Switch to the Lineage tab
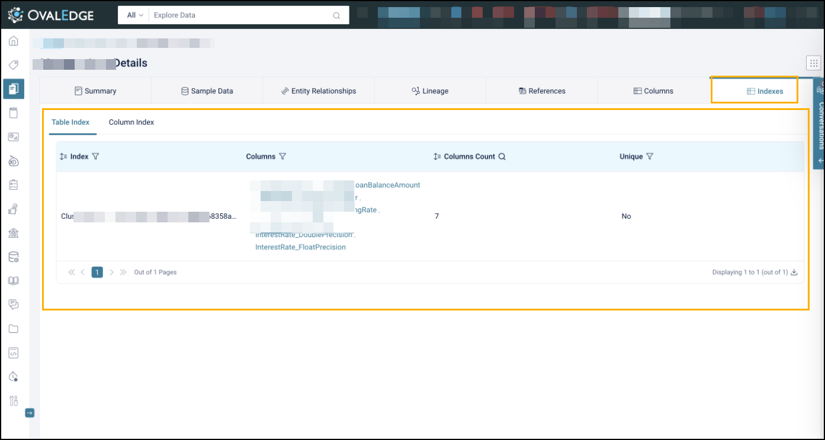The image size is (825, 440). (x=430, y=91)
